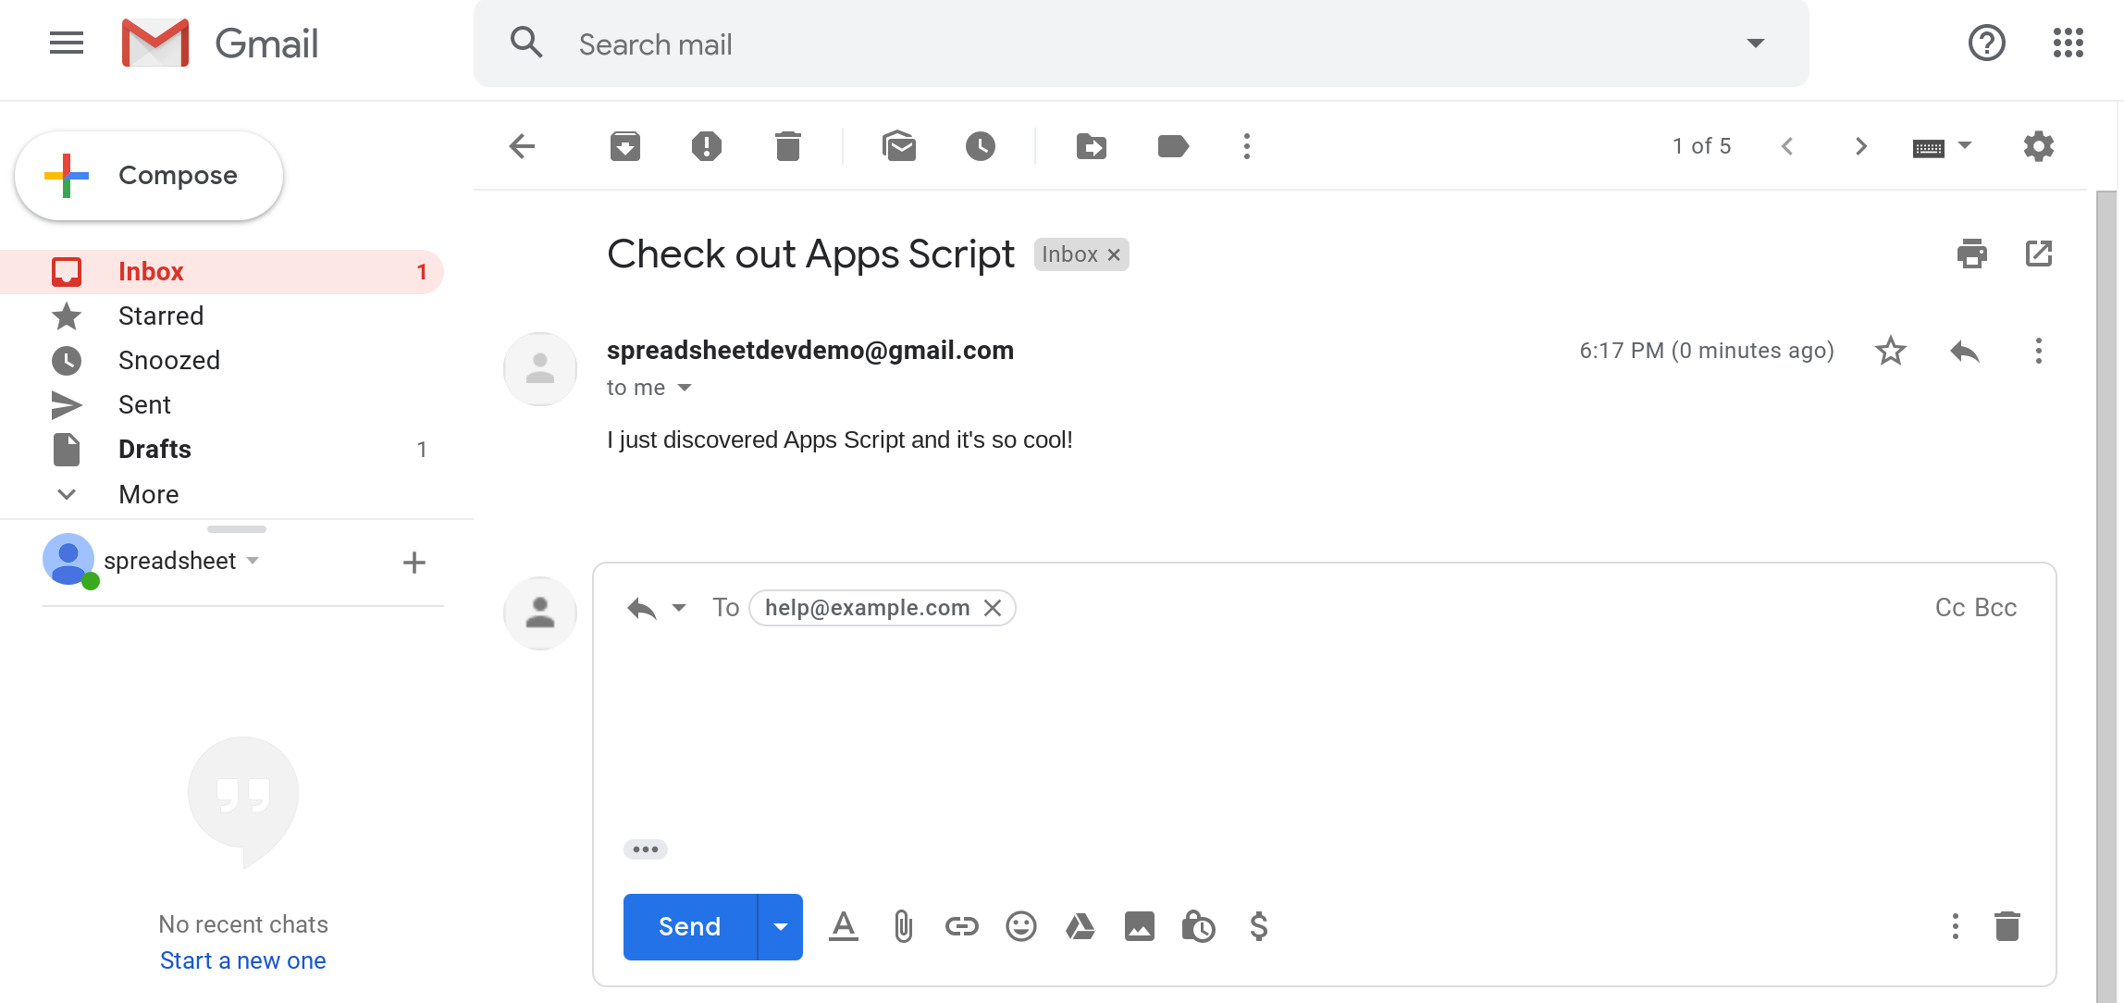The width and height of the screenshot is (2124, 1003).
Task: Click the spreadsheet account avatar
Action: pyautogui.click(x=68, y=559)
